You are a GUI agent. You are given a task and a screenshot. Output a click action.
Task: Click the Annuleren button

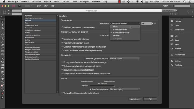pos(135,99)
